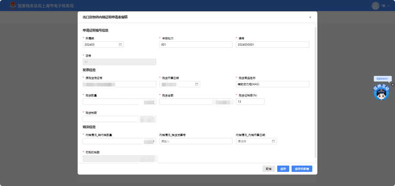This screenshot has height=186, width=395.
Task: Click the tax bureau emblem logo
Action: click(x=13, y=5)
